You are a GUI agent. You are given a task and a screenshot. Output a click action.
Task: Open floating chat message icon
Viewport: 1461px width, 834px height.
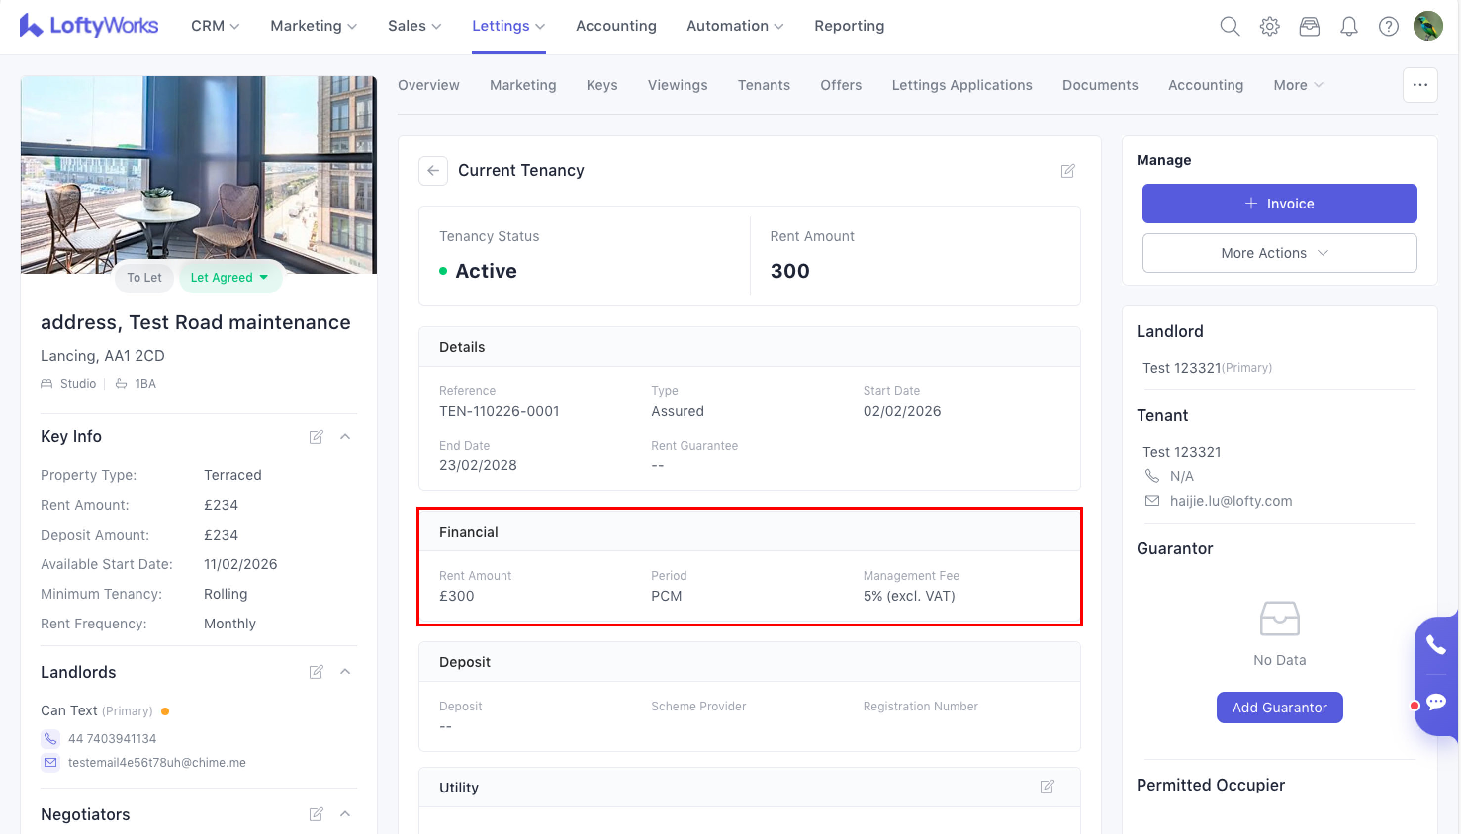(1436, 702)
